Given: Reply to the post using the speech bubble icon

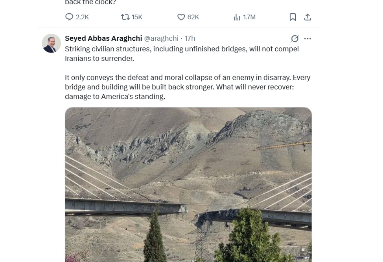Looking at the screenshot, I should (69, 17).
